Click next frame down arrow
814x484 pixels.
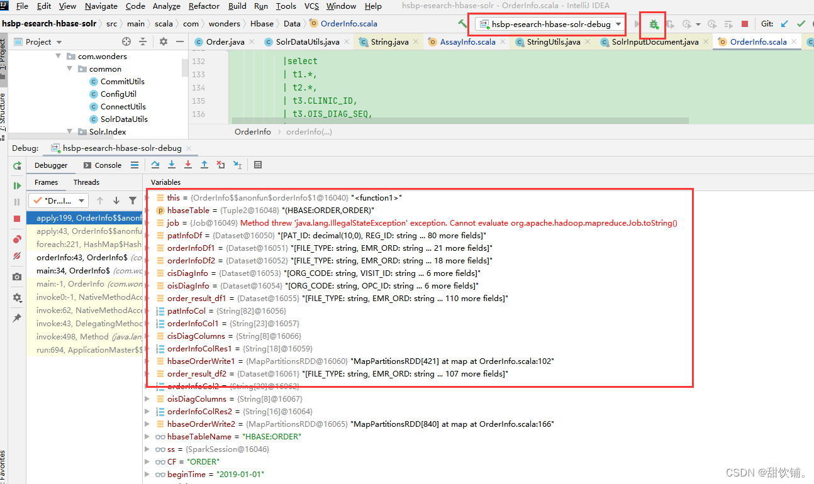pos(116,201)
